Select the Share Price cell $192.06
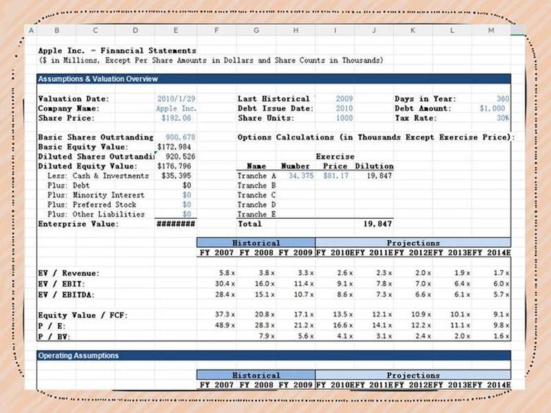The image size is (551, 413). [176, 118]
